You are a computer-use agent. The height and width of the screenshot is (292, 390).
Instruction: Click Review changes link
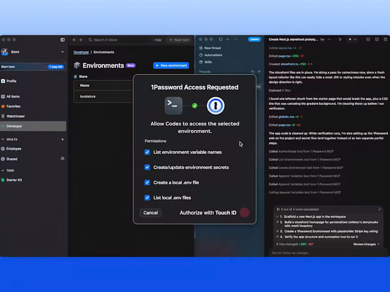366,244
